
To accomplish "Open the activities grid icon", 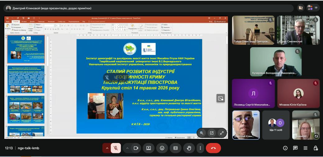I will click(x=306, y=148).
